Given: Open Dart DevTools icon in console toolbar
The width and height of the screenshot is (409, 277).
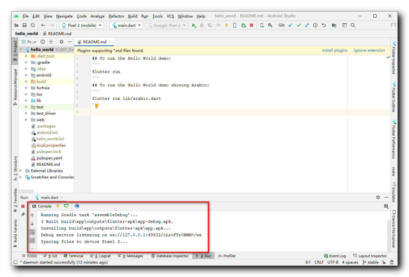Looking at the screenshot, I should 77,206.
